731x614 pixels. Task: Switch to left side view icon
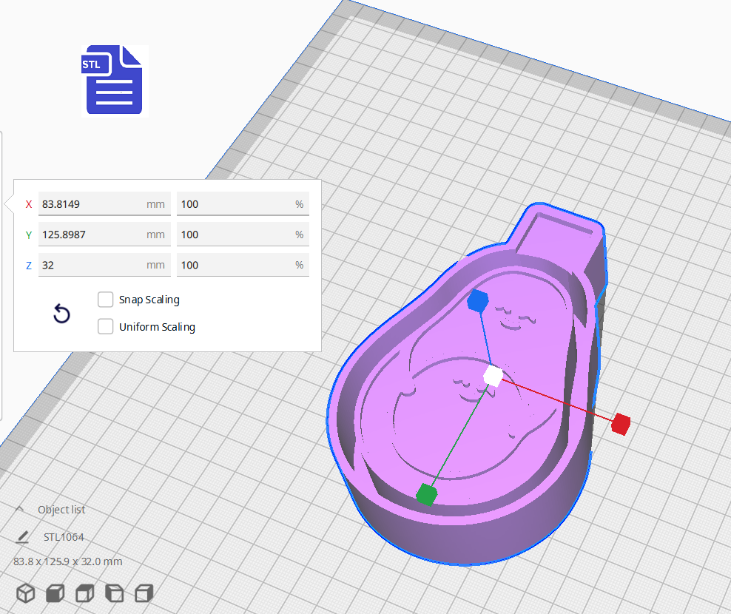pos(113,593)
